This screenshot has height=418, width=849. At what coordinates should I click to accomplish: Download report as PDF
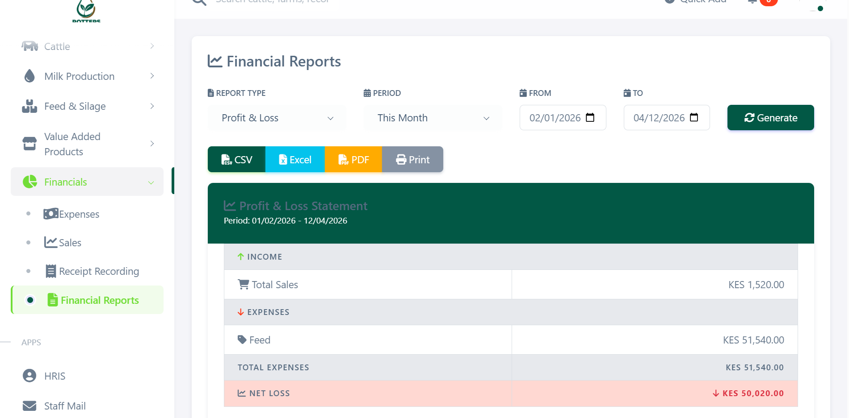point(353,160)
